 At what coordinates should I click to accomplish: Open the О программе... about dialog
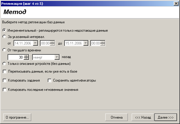[x=17, y=117]
